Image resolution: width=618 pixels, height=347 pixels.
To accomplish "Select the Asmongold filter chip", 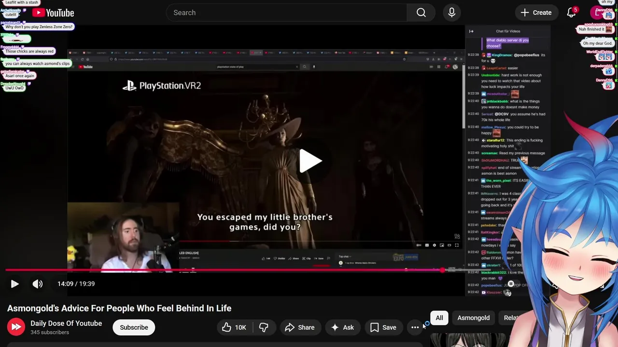I will click(473, 318).
